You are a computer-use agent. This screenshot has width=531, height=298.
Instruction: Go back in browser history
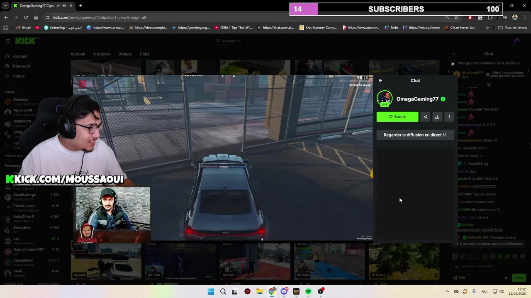tap(6, 17)
